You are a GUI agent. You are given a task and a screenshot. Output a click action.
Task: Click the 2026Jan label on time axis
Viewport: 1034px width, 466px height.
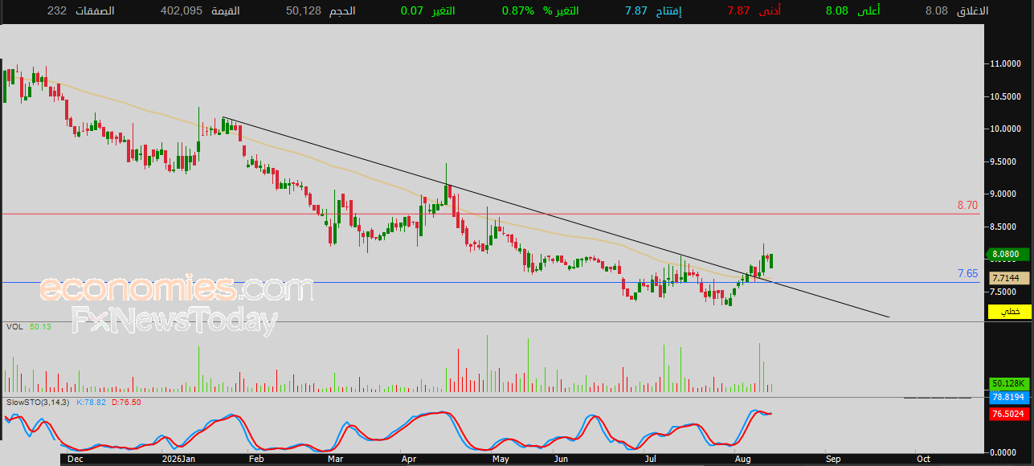click(179, 459)
